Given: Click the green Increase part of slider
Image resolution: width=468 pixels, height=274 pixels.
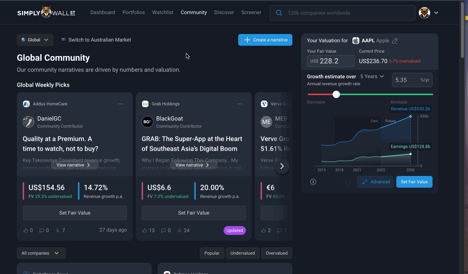Looking at the screenshot, I should click(386, 94).
